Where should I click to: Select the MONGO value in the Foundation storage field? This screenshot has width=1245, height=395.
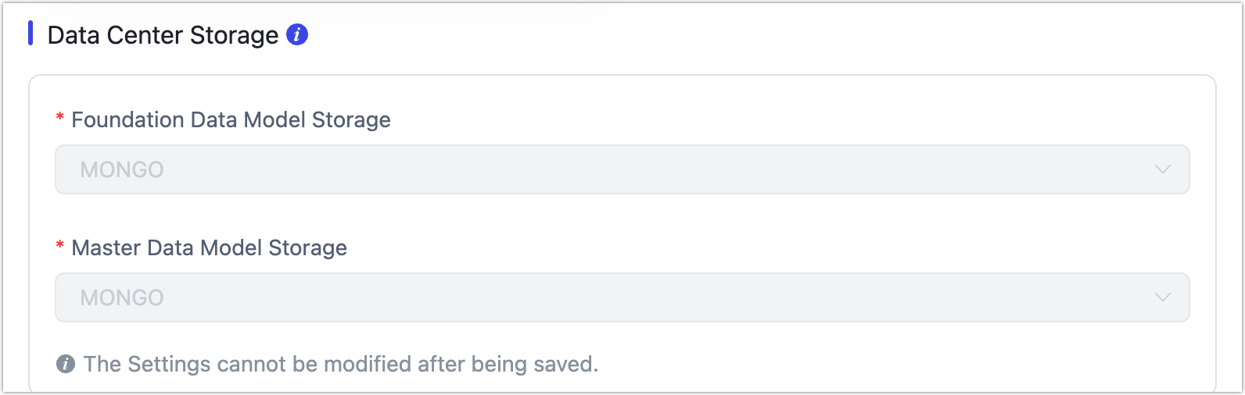tap(122, 169)
